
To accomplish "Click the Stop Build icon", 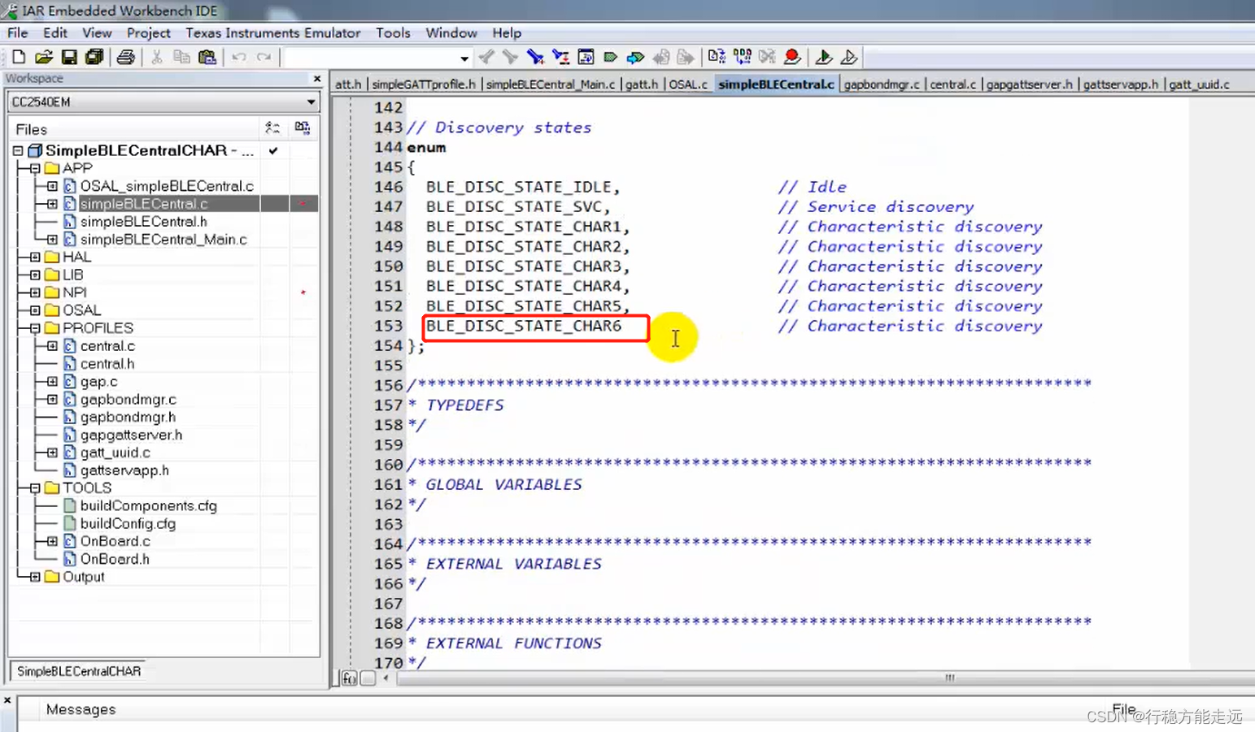I will (767, 57).
